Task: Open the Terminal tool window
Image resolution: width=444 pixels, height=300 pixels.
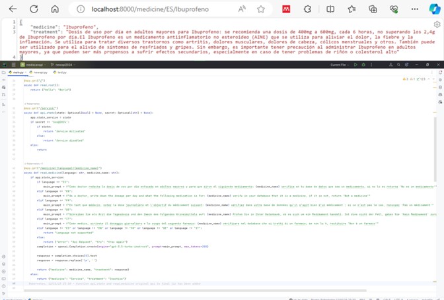Action: coord(4,278)
